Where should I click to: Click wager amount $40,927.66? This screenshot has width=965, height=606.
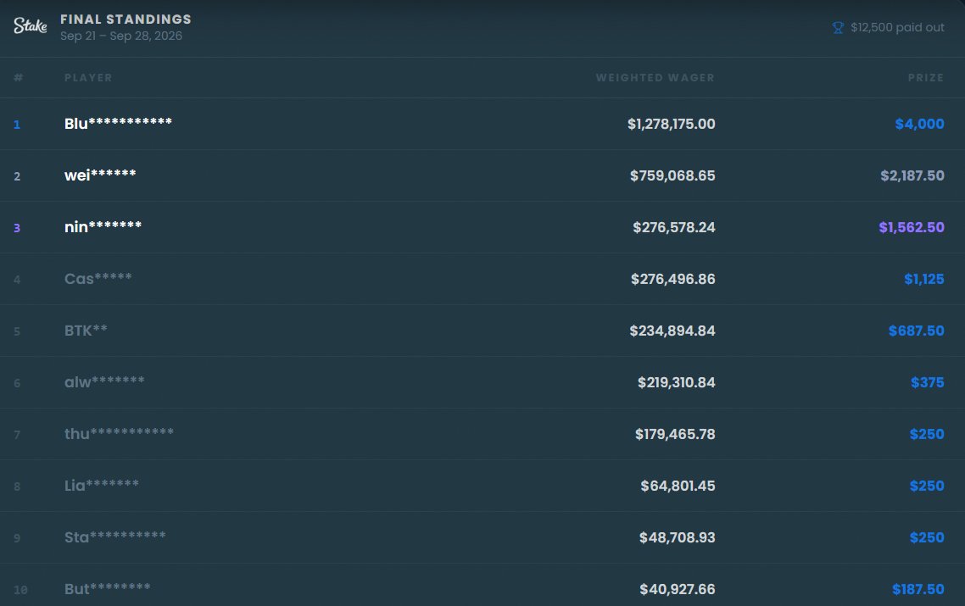677,589
